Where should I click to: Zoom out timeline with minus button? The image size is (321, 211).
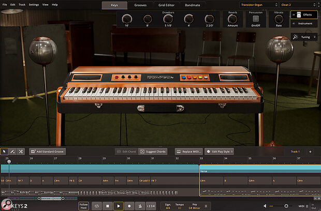tap(315, 198)
